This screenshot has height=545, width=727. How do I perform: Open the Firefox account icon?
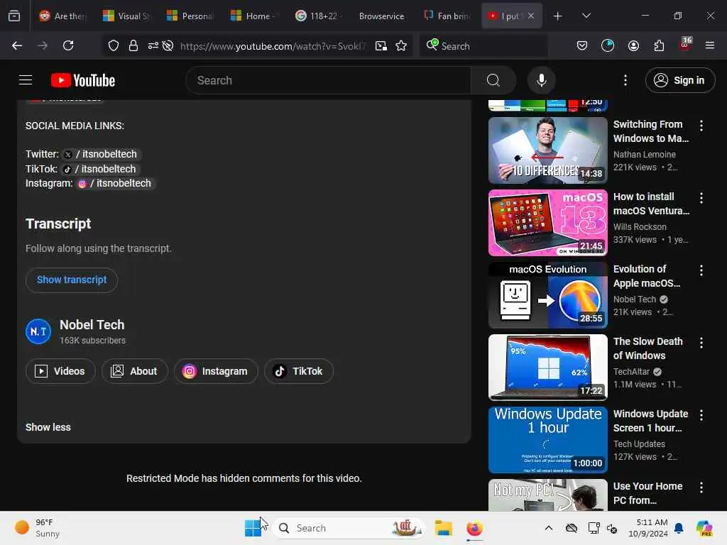633,45
